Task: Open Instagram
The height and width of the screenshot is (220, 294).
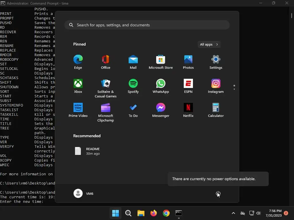Action: tap(216, 86)
